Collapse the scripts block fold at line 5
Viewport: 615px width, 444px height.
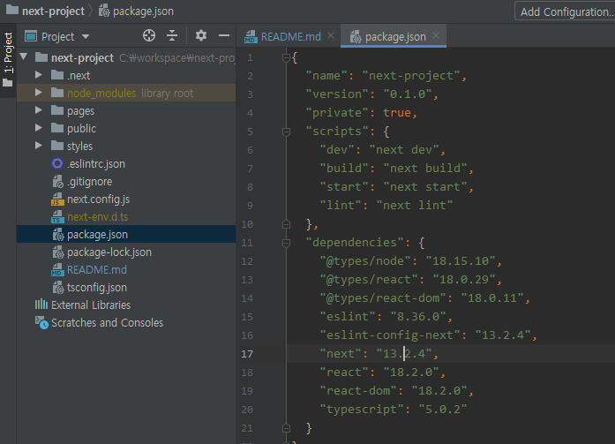click(286, 132)
